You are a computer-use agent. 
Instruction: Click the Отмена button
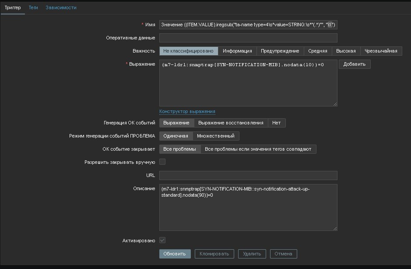(283, 254)
